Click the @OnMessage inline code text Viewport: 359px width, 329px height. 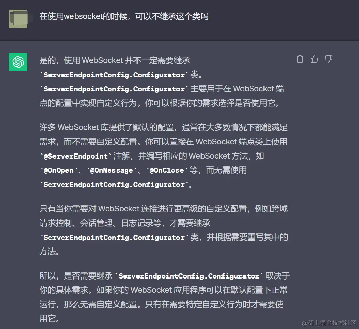tap(111, 170)
